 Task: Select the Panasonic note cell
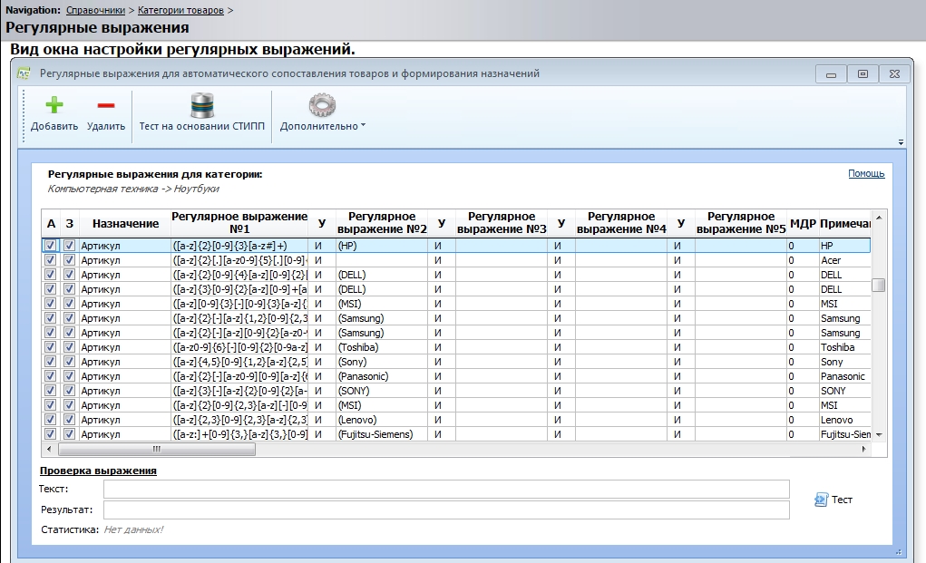844,376
